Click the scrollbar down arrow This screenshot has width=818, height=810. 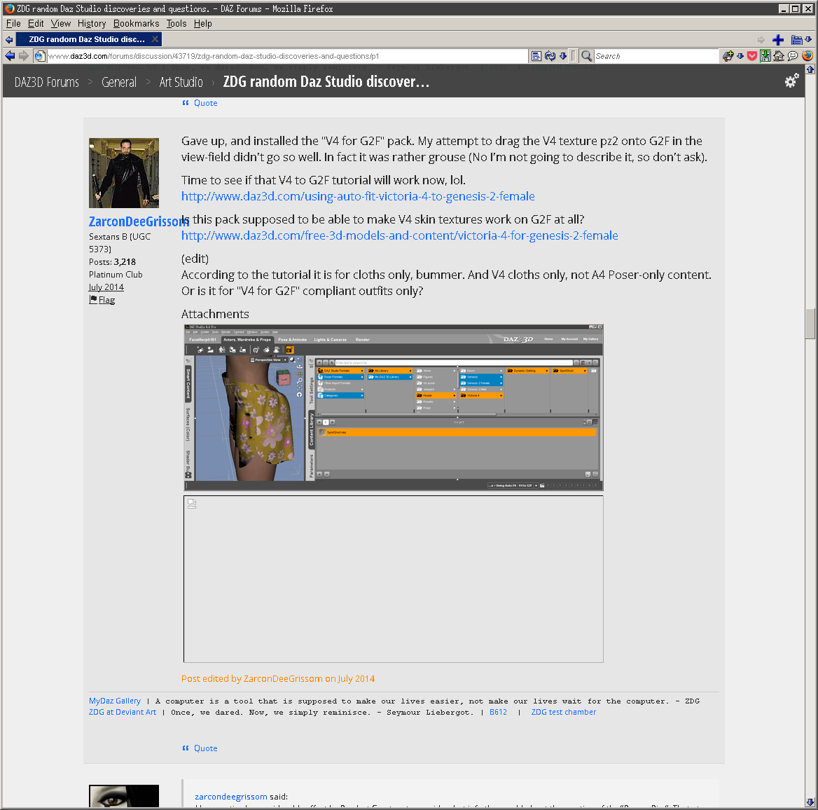click(810, 802)
